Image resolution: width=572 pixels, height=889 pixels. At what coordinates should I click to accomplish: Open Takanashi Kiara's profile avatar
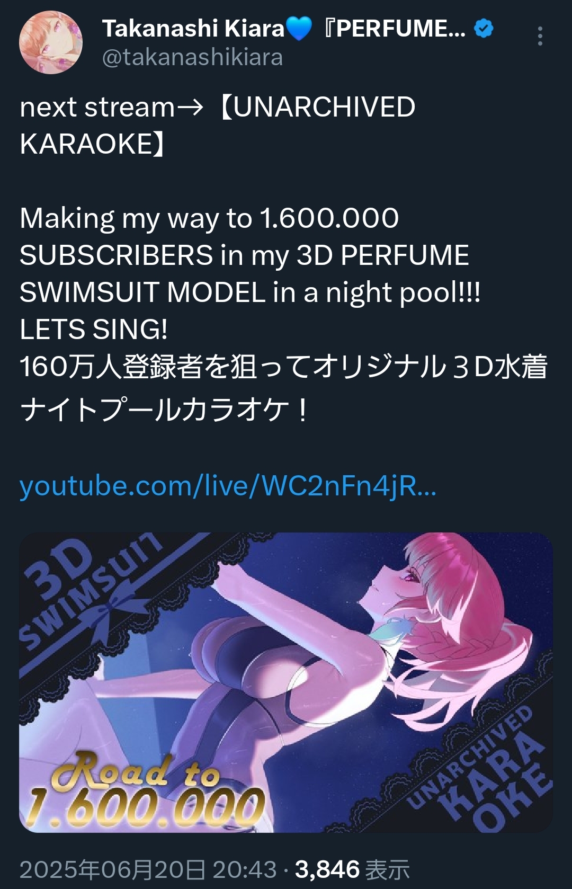point(51,42)
